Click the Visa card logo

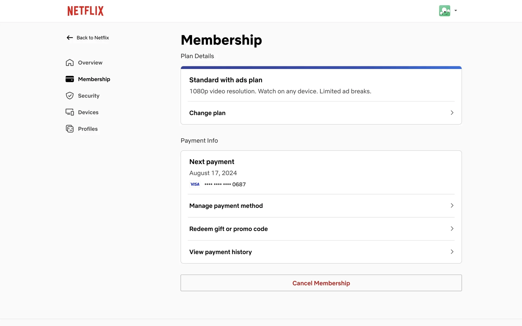pyautogui.click(x=195, y=184)
